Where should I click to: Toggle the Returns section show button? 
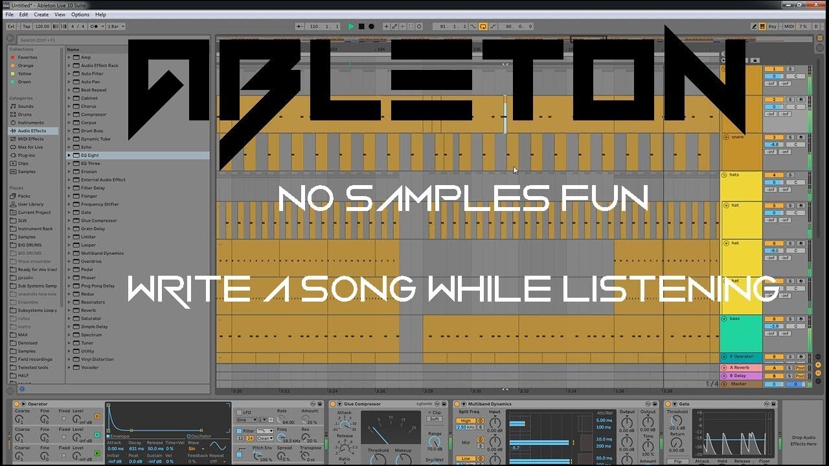(x=818, y=365)
